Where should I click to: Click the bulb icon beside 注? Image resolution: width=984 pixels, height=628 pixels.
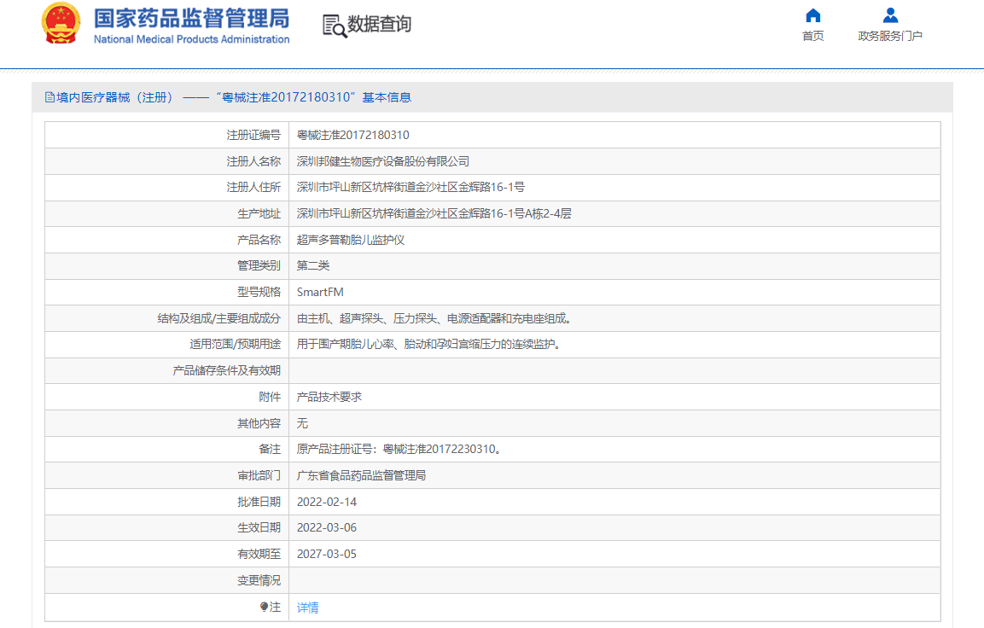(x=265, y=607)
